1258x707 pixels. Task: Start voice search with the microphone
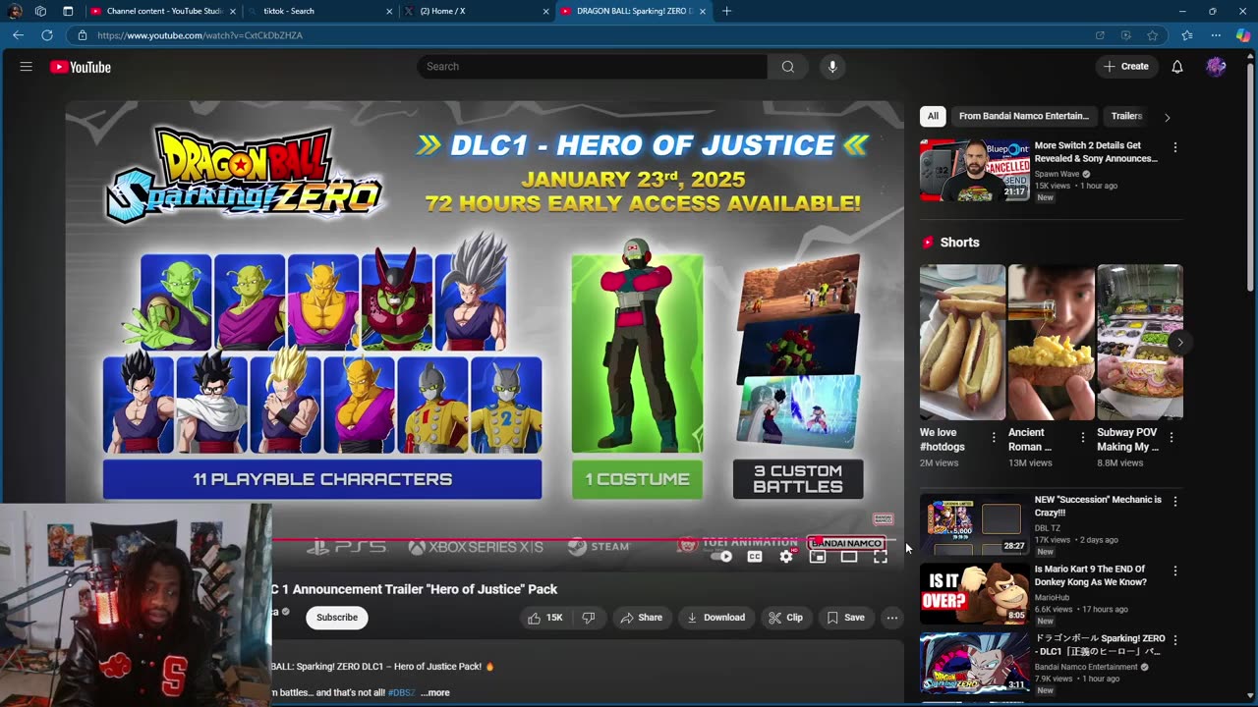point(832,67)
